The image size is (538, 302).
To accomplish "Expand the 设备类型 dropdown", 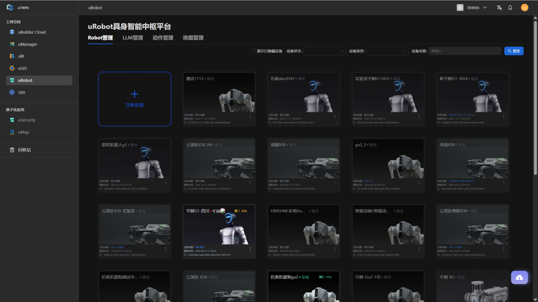I will [387, 51].
